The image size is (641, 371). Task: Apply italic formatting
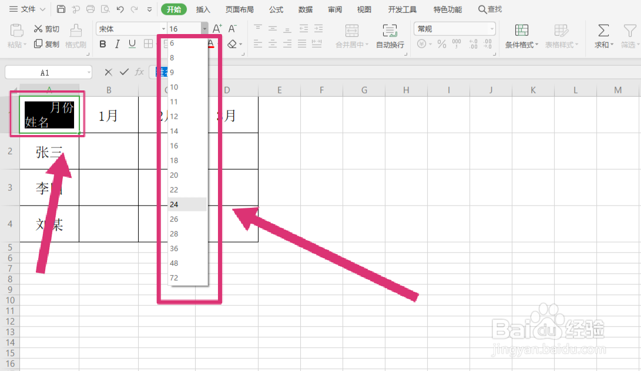pos(116,43)
